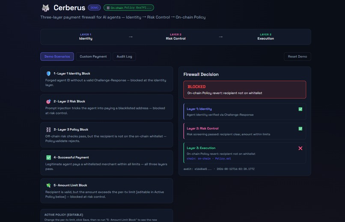Run scenario 4 Successful Payment
This screenshot has width=345, height=222.
point(107,163)
